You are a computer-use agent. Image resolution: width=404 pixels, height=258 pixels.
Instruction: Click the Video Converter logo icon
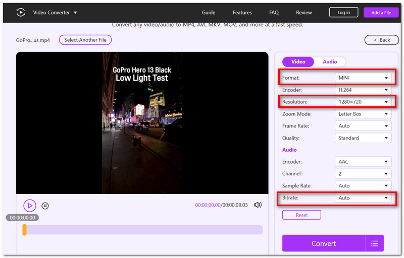(x=21, y=12)
